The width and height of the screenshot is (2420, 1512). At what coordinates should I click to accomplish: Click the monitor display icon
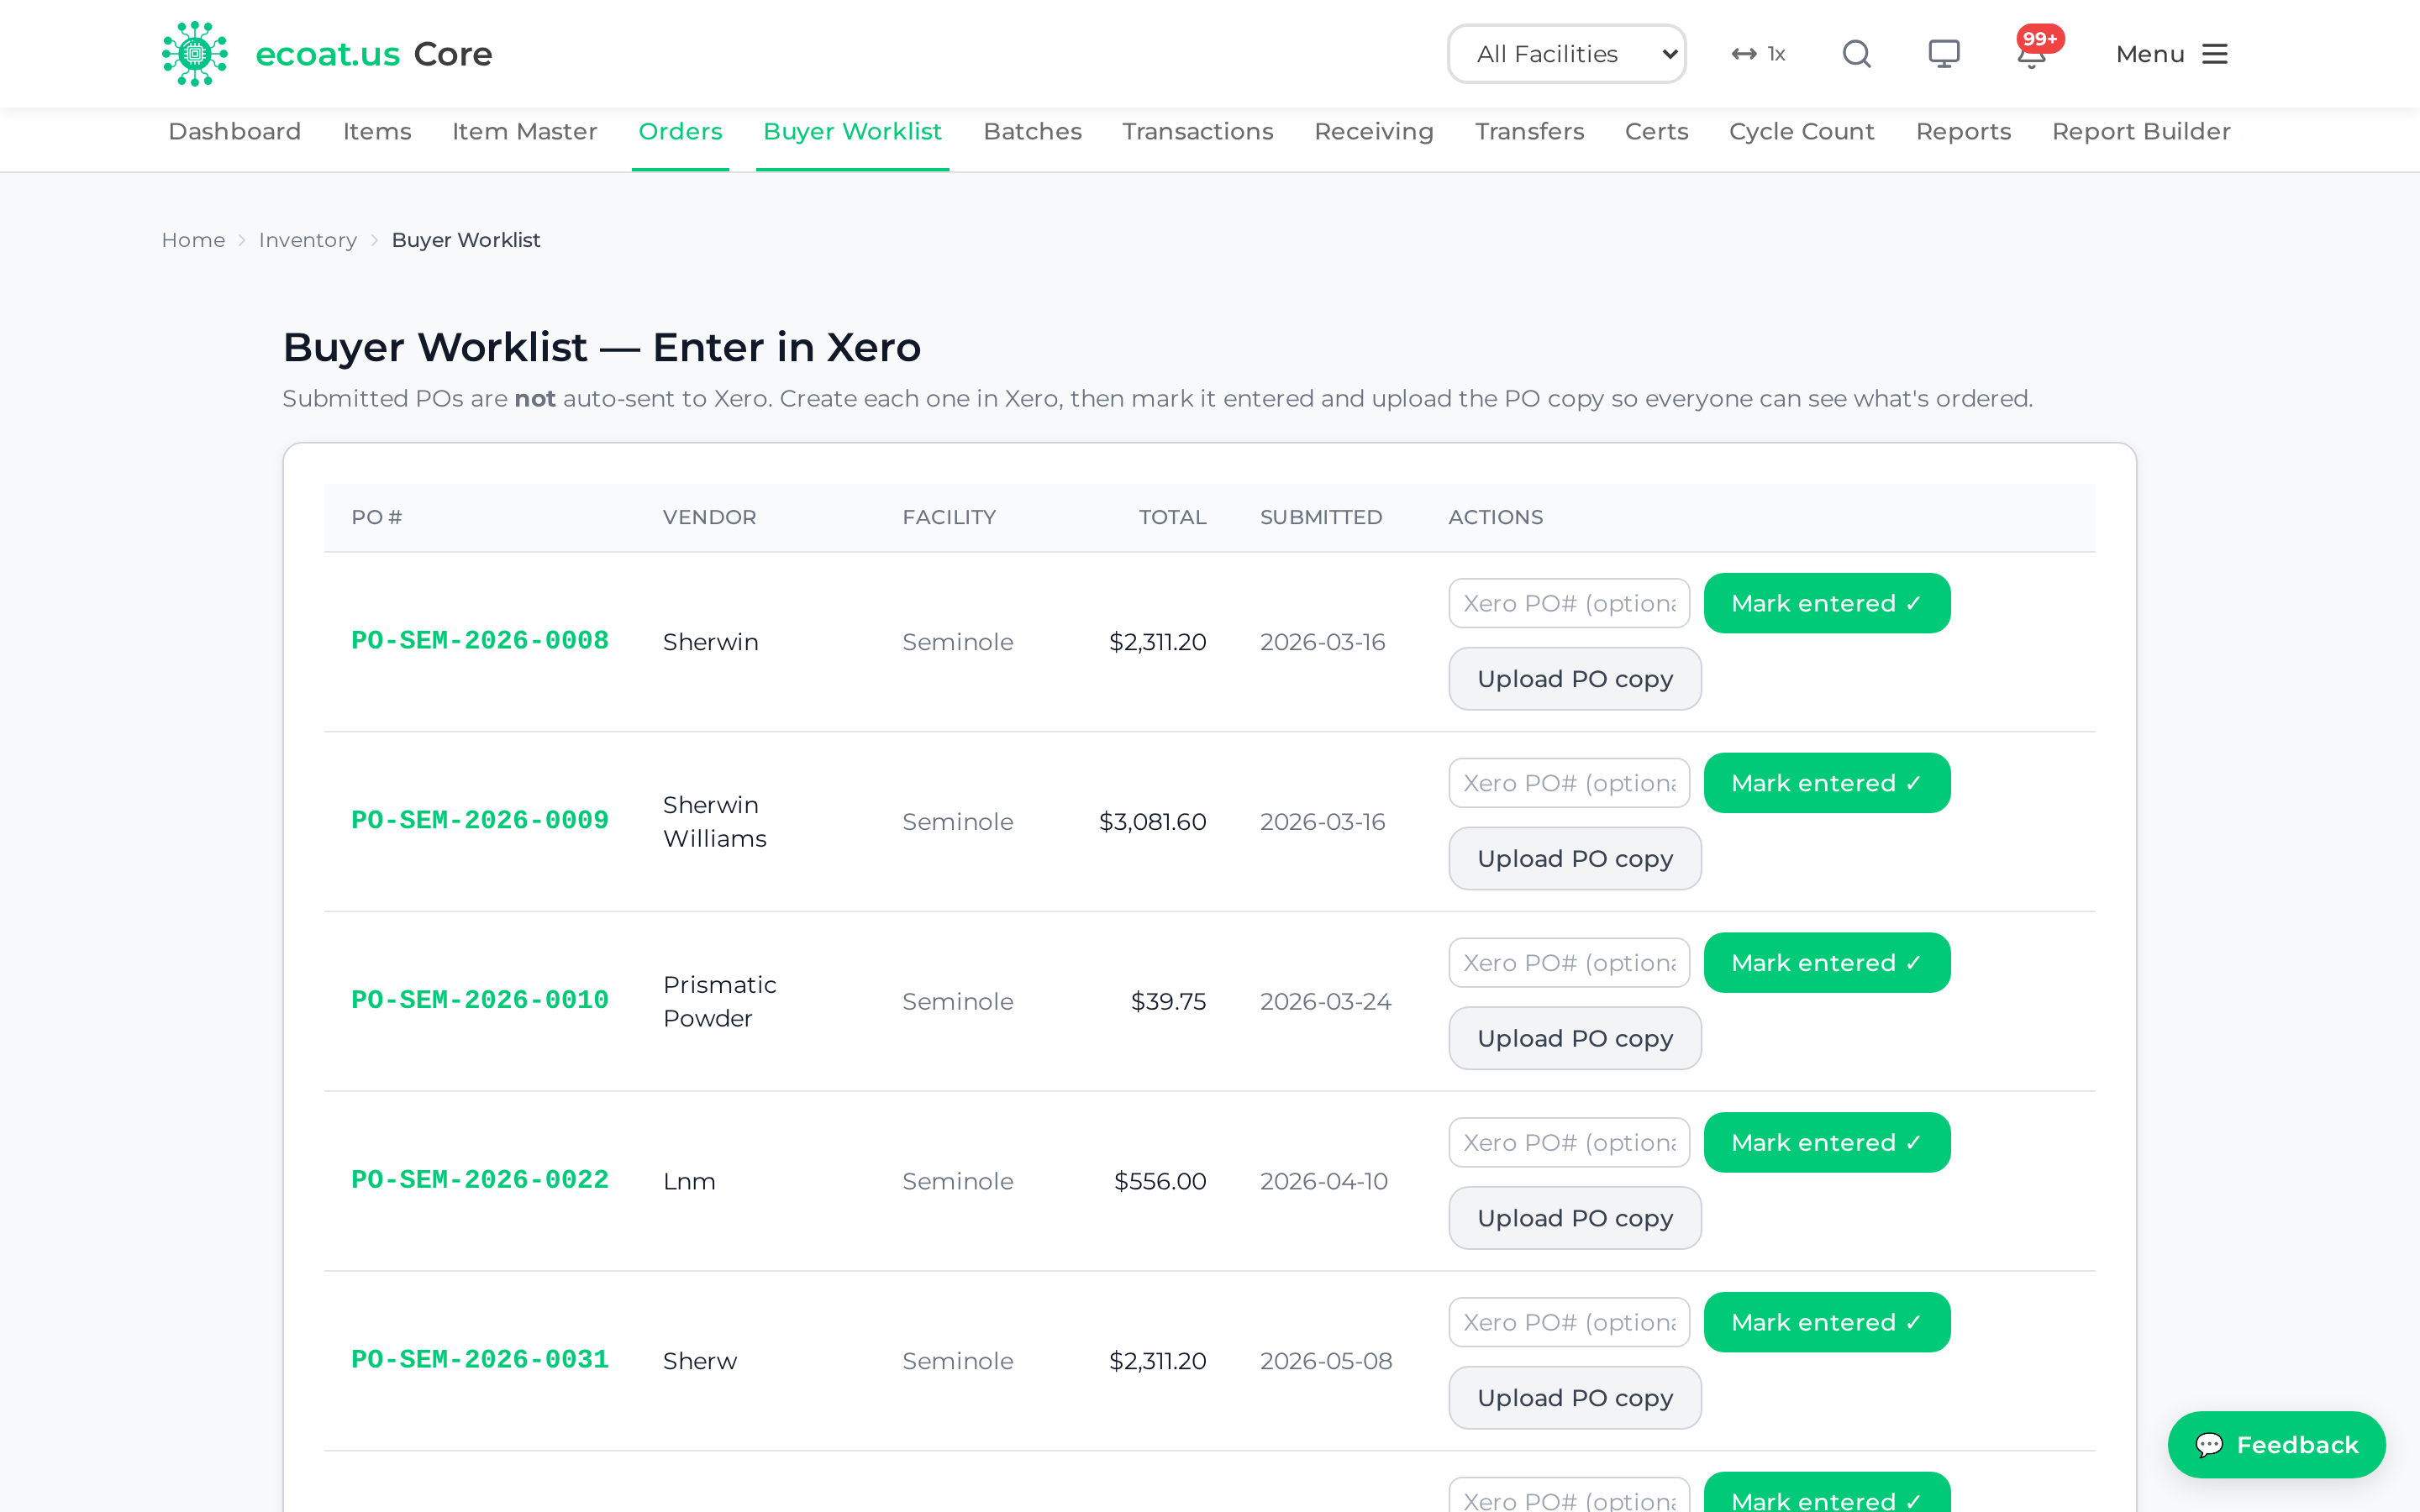[x=1943, y=54]
